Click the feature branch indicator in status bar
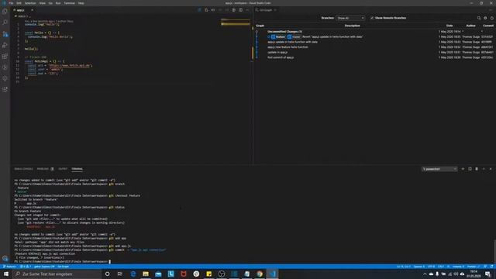Image resolution: width=496 pixels, height=279 pixels. [9, 267]
